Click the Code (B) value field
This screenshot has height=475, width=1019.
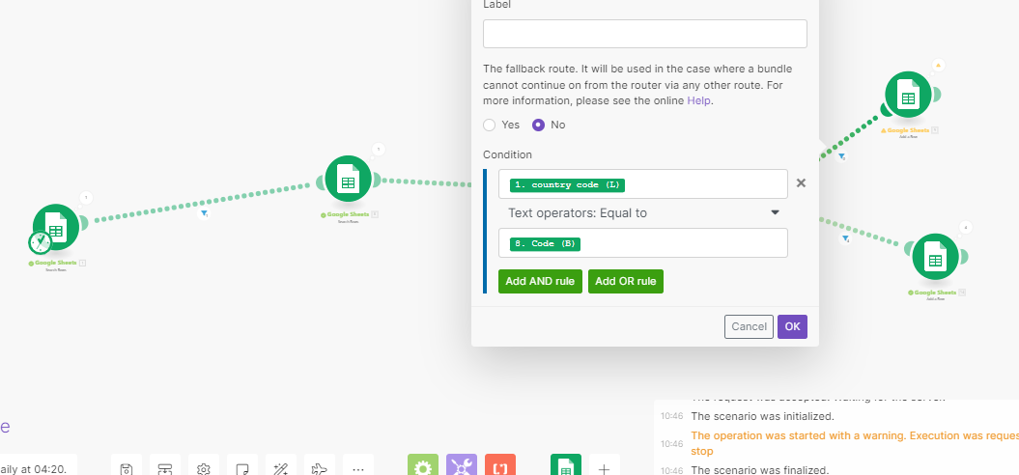[x=643, y=243]
